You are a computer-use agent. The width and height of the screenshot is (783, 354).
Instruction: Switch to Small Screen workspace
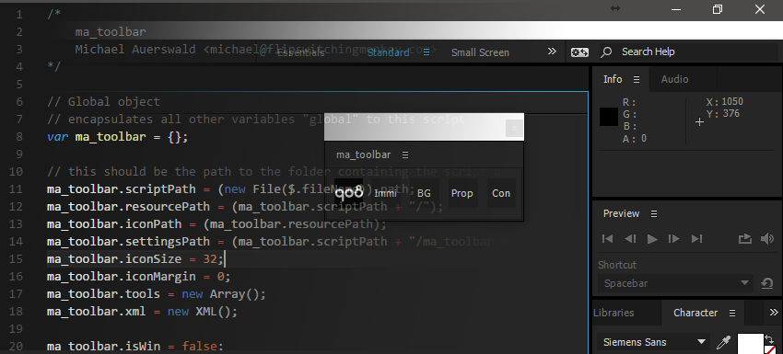point(480,52)
